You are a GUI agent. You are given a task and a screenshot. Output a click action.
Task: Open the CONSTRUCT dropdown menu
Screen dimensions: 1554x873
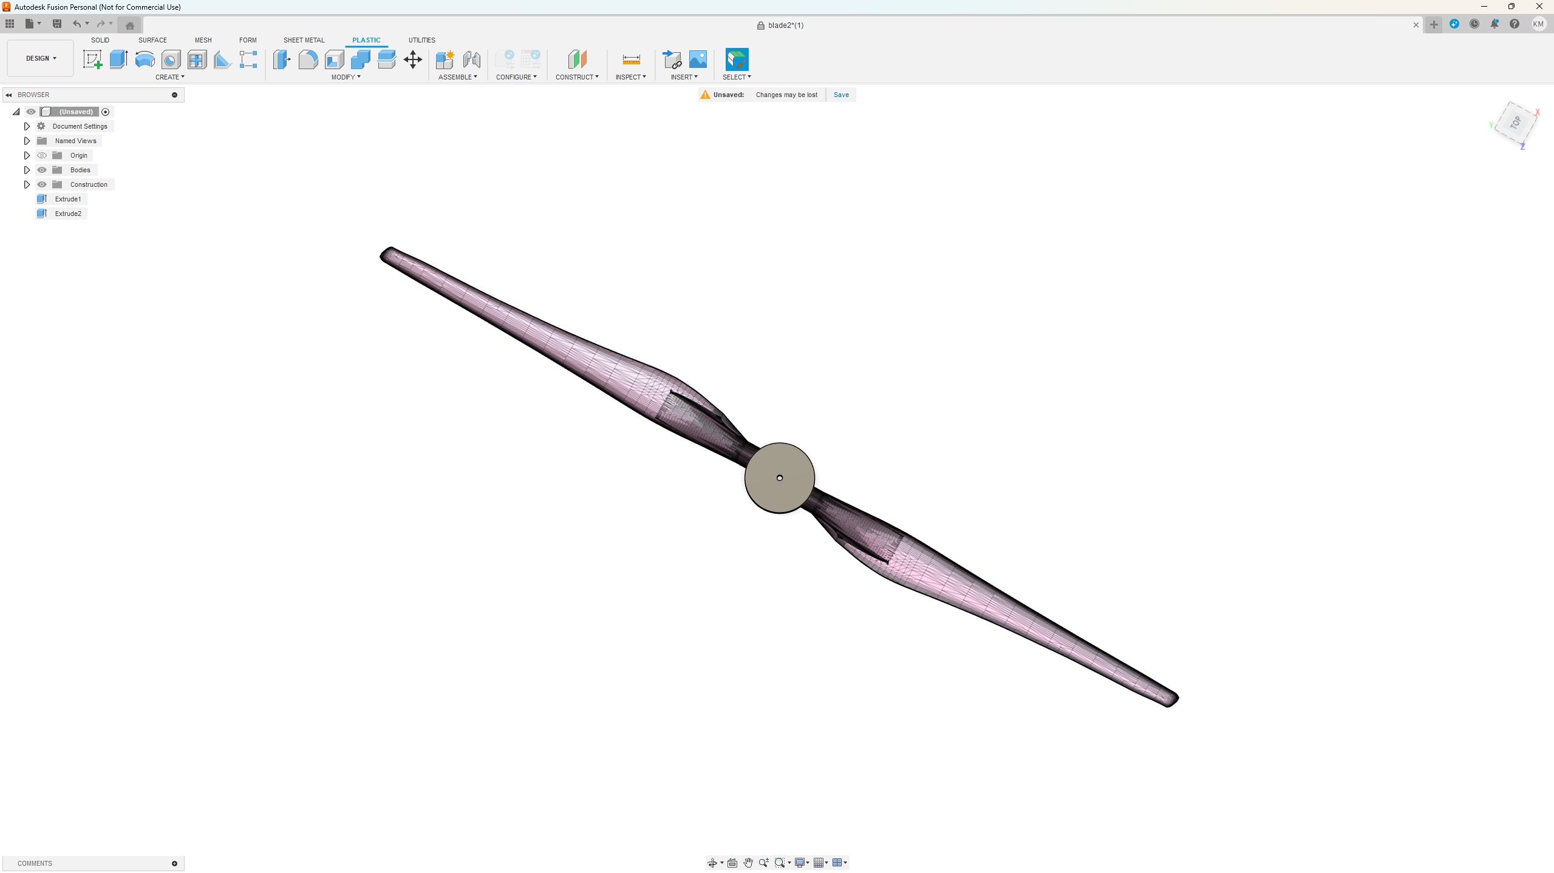(x=577, y=77)
